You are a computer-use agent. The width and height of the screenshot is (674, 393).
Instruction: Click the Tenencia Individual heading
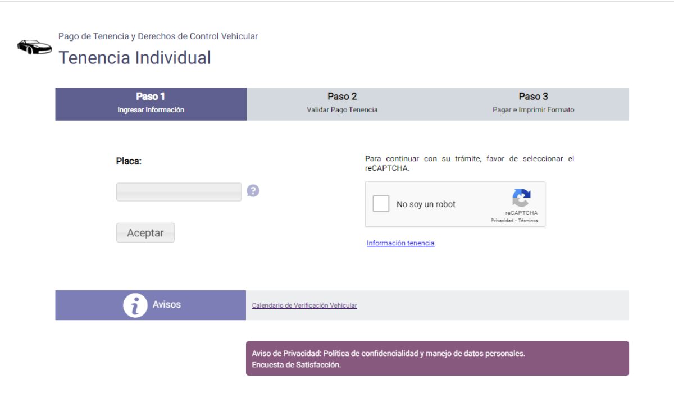pyautogui.click(x=135, y=58)
